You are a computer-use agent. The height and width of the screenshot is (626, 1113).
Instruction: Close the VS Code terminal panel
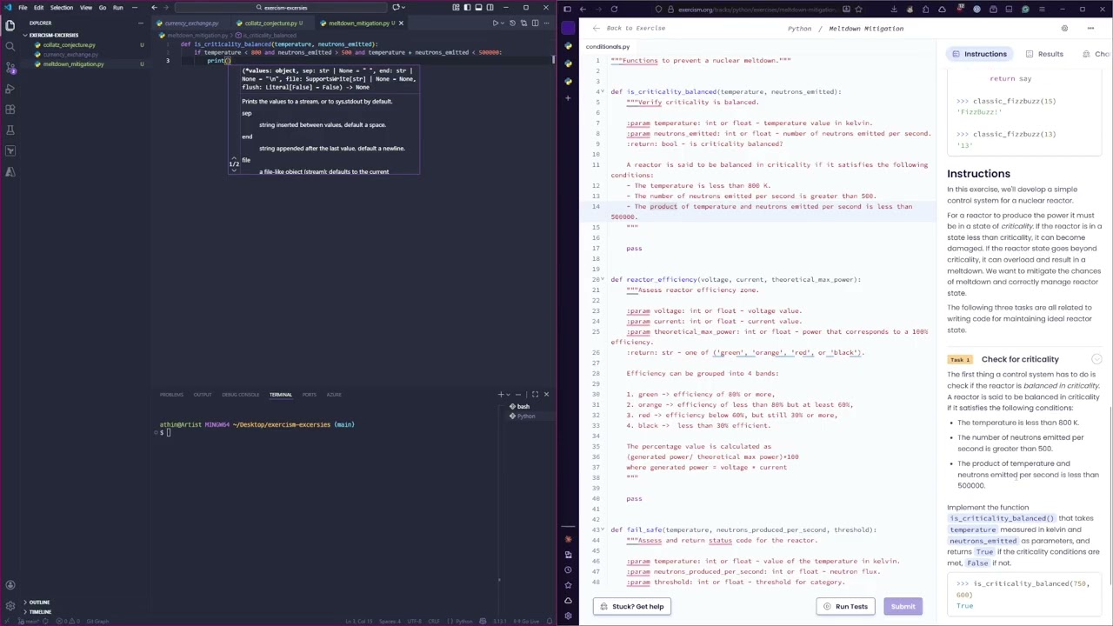click(546, 395)
